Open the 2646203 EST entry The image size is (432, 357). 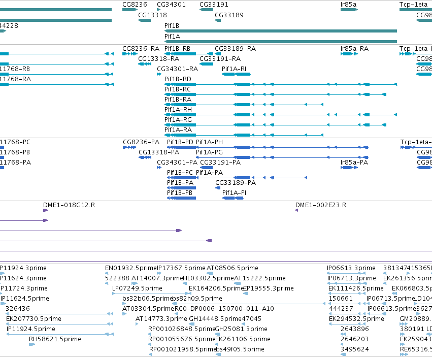[354, 339]
